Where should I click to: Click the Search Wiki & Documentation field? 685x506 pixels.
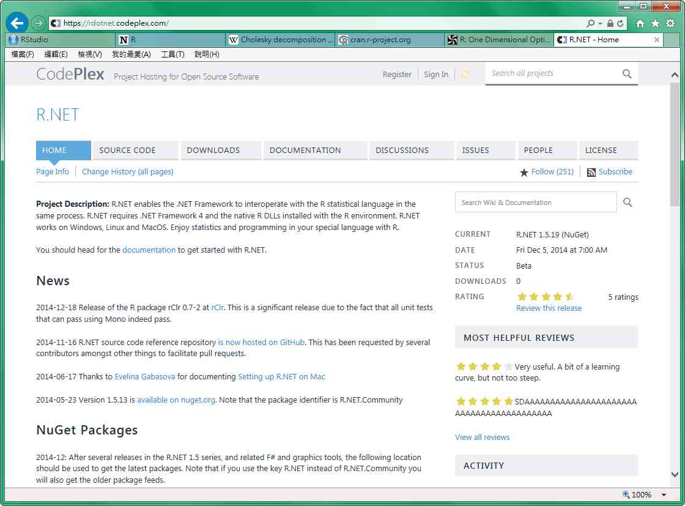pos(536,203)
